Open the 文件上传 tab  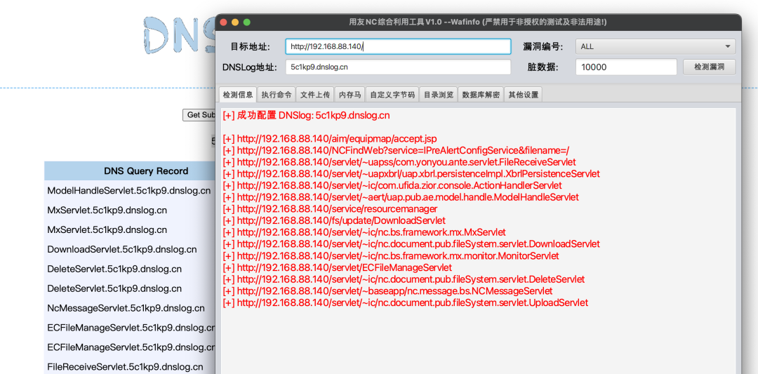[315, 95]
